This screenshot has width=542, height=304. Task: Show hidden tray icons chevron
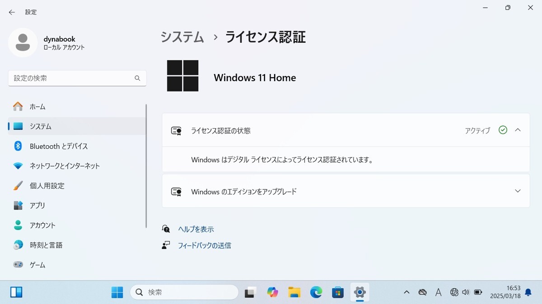(x=406, y=292)
